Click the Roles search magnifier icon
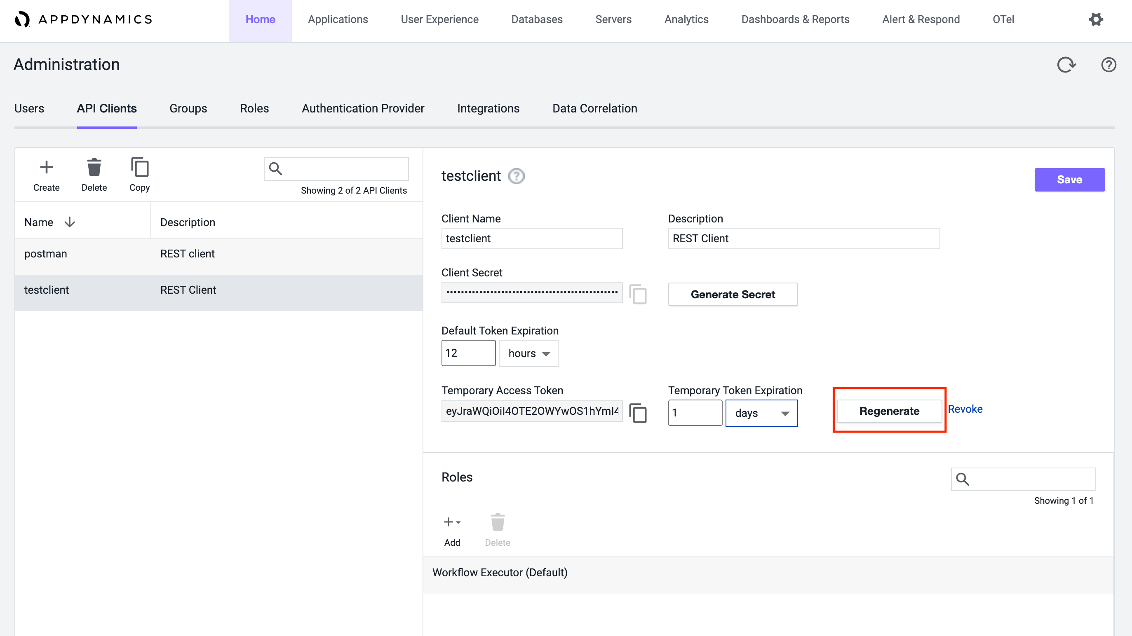 pyautogui.click(x=963, y=479)
